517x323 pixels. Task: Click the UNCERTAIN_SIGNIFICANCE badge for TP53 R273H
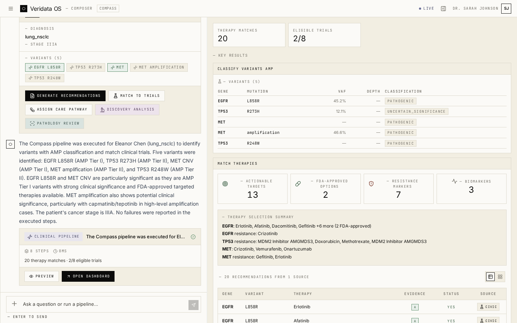coord(416,112)
